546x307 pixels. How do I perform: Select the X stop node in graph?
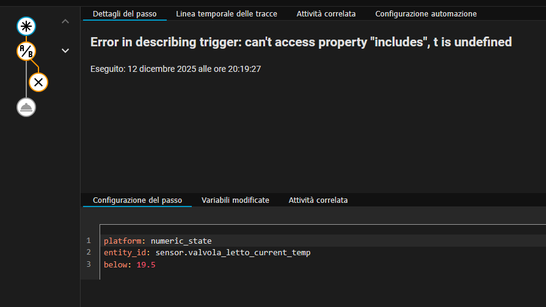click(x=38, y=82)
